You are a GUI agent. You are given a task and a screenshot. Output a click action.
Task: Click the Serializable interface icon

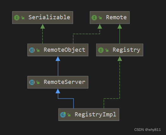pyautogui.click(x=17, y=18)
